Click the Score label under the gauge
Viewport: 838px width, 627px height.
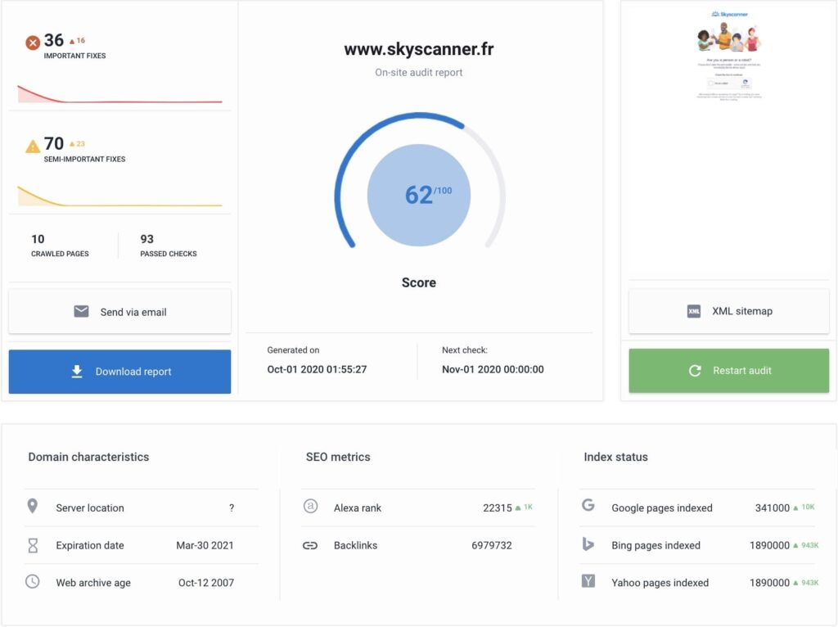(419, 282)
